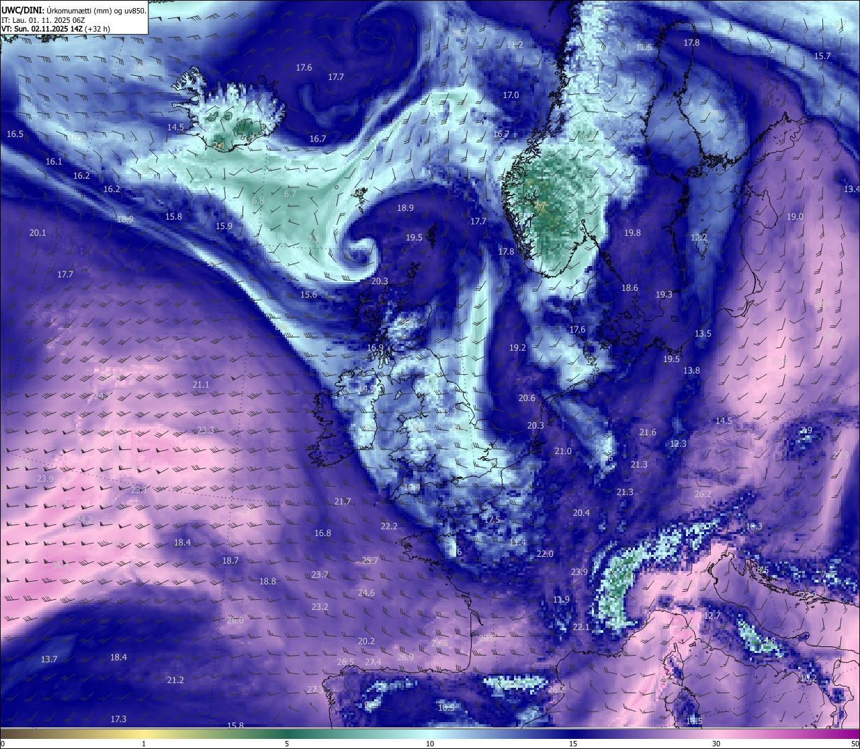The image size is (860, 749).
Task: Click the colorbar tick label '5'
Action: [287, 744]
